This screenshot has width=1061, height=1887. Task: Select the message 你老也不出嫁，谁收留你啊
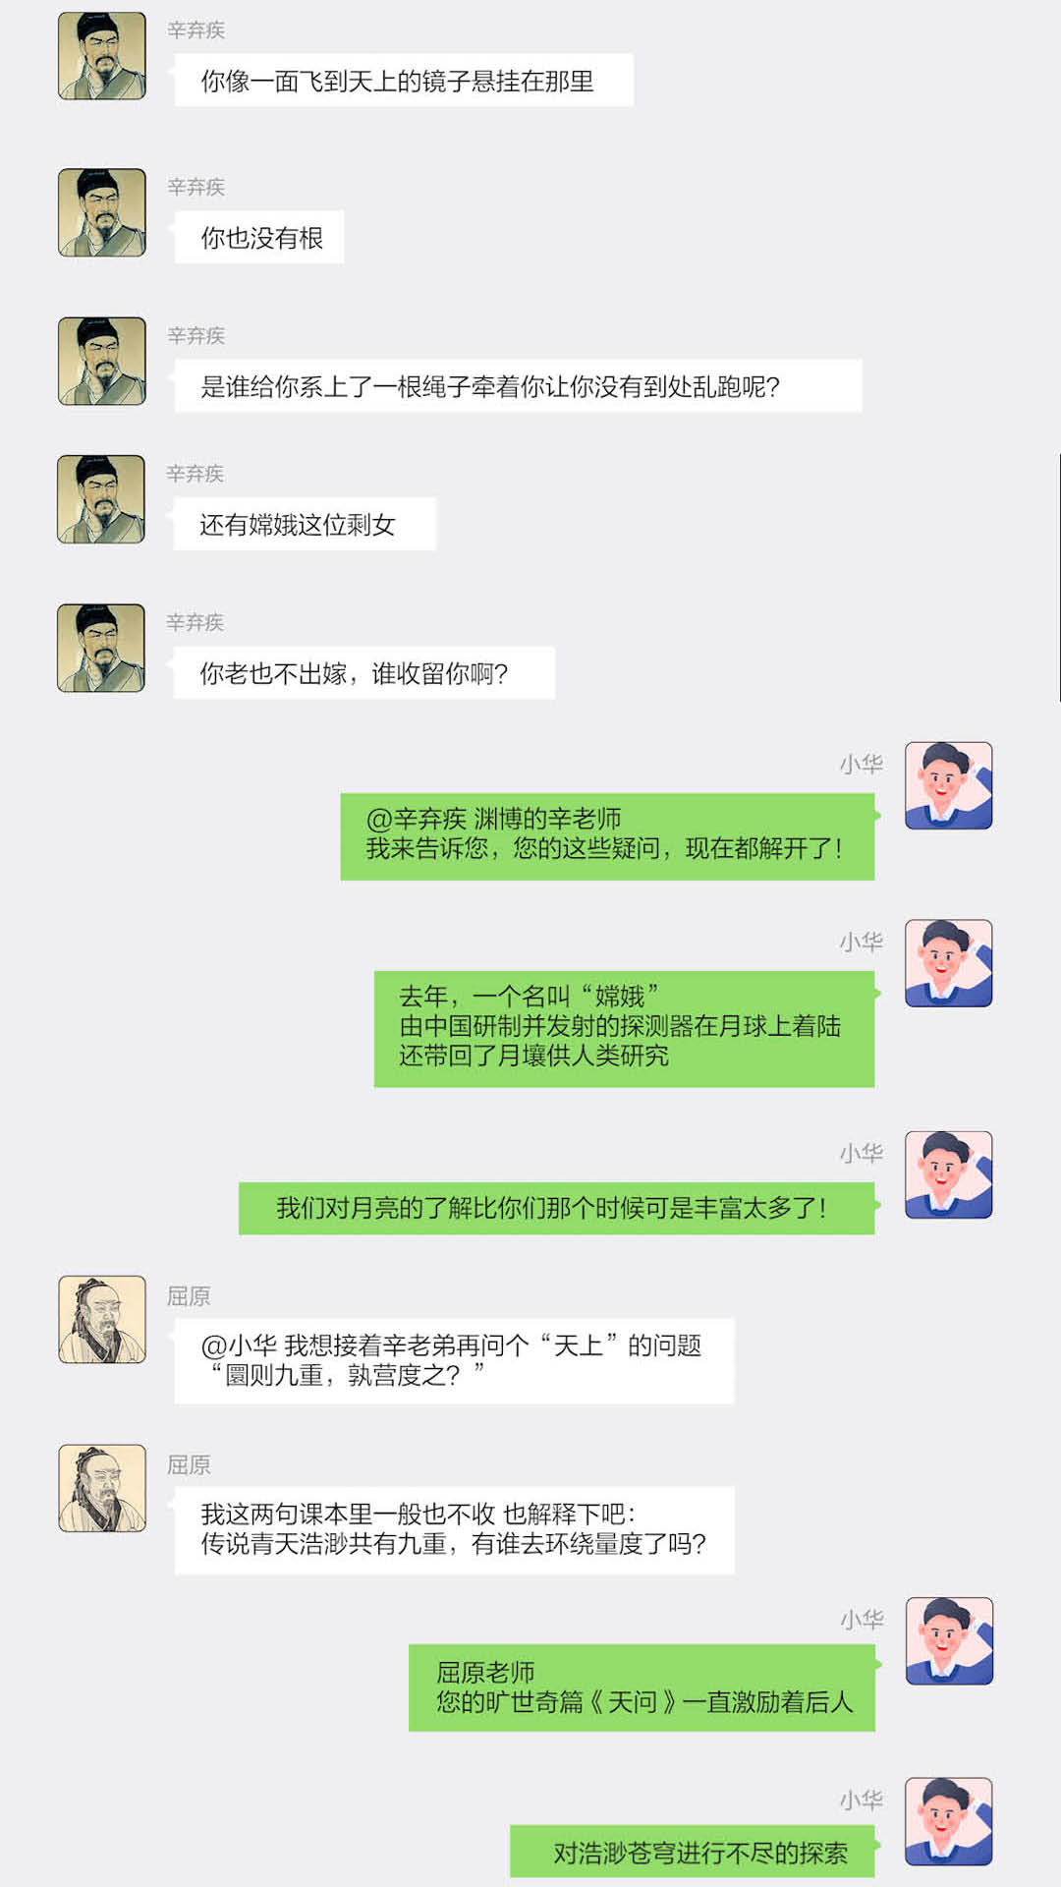364,673
